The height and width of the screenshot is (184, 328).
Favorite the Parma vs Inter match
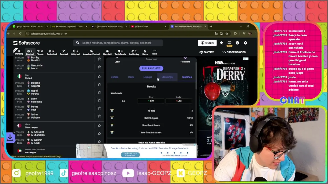99,108
